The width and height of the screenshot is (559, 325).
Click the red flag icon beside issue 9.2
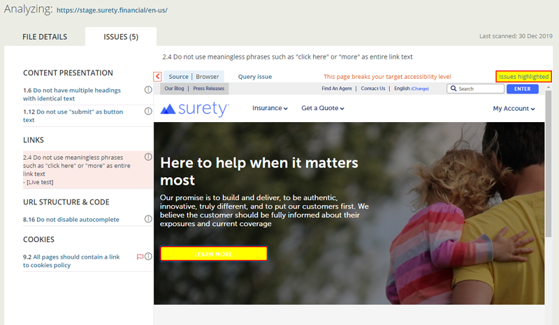click(x=140, y=257)
